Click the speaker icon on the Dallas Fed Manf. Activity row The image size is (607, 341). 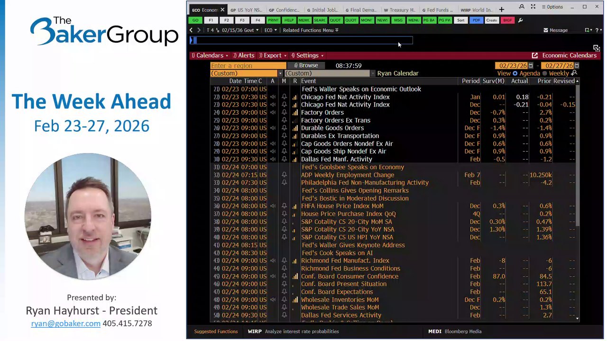click(x=273, y=160)
